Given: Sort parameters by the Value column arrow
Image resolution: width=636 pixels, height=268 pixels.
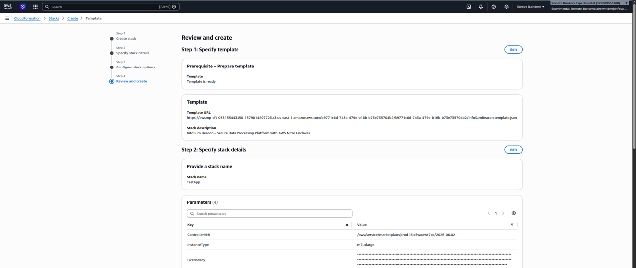Looking at the screenshot, I should pos(512,225).
